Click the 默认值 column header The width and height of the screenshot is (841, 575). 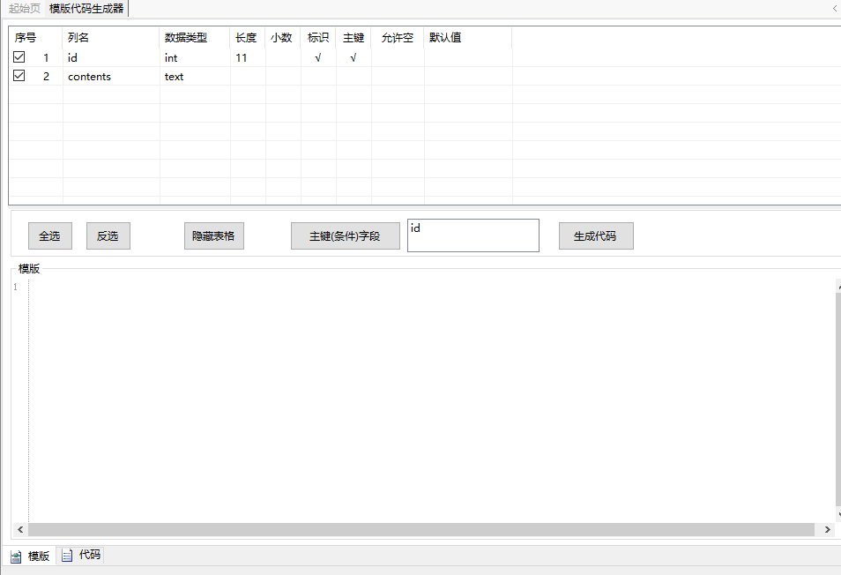468,38
